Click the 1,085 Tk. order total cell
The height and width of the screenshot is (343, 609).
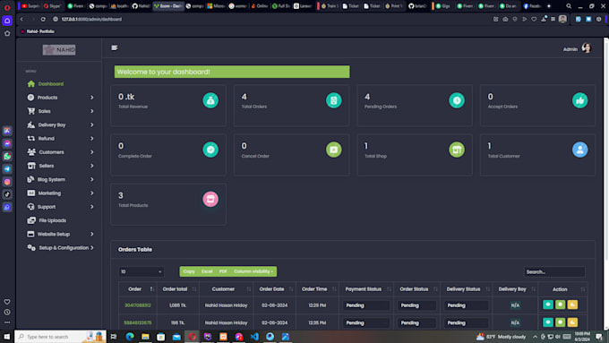[x=177, y=305]
